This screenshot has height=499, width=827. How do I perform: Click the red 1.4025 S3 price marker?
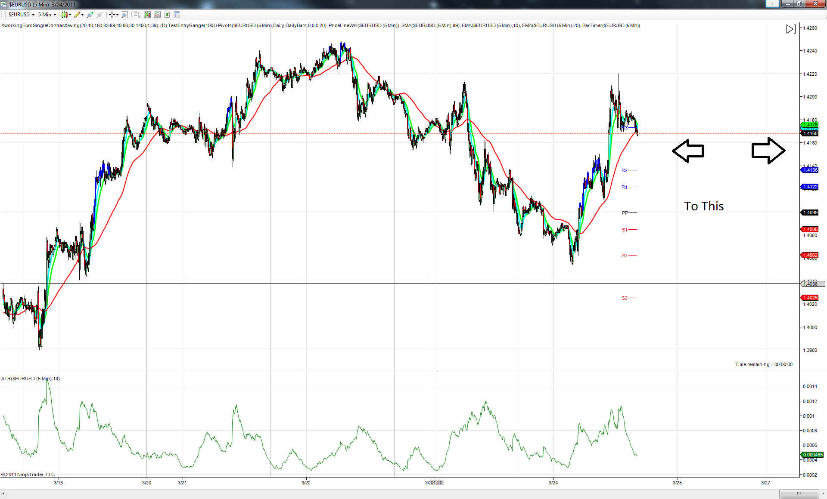coord(810,298)
